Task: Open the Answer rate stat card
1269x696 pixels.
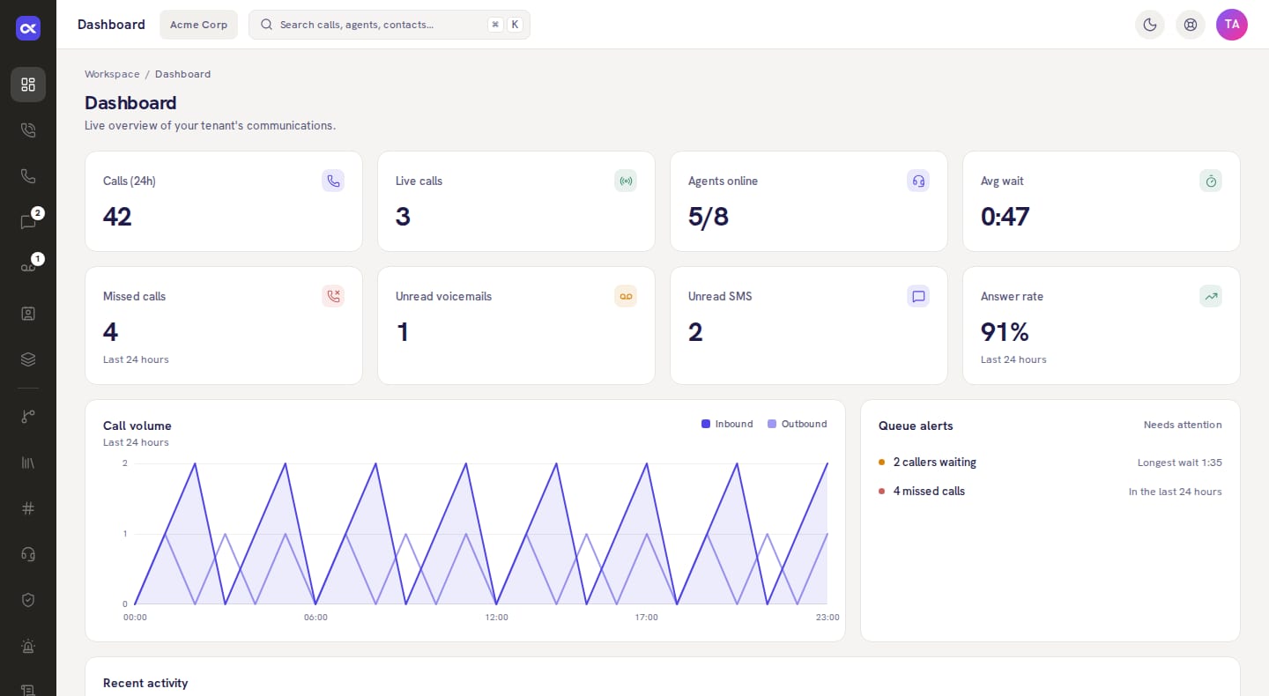Action: [1102, 326]
